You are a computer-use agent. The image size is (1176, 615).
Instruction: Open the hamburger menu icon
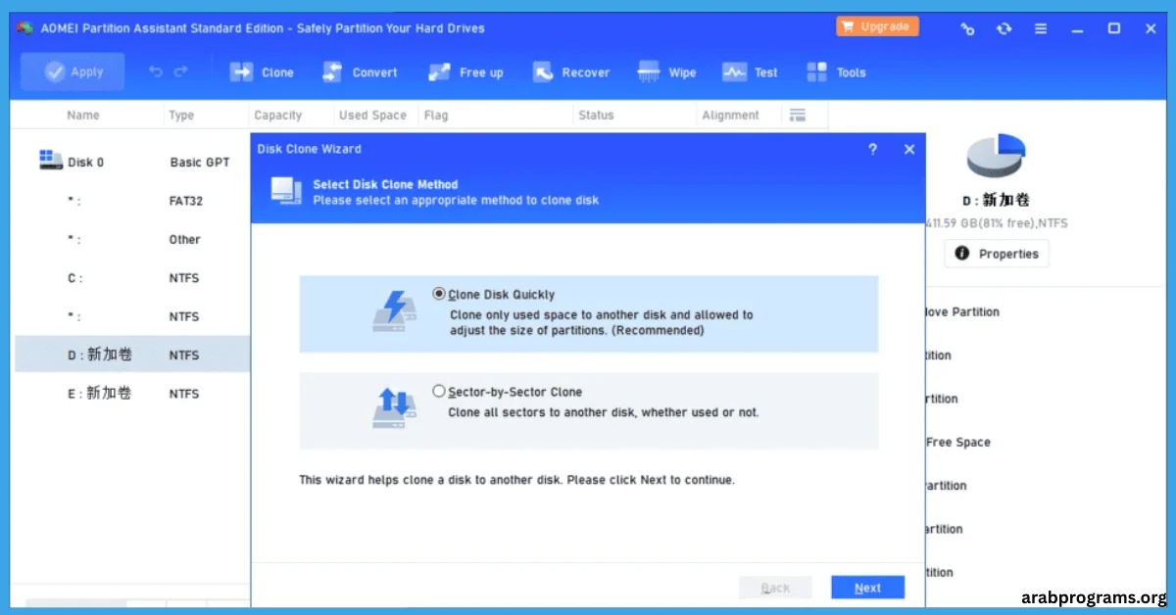tap(1040, 28)
